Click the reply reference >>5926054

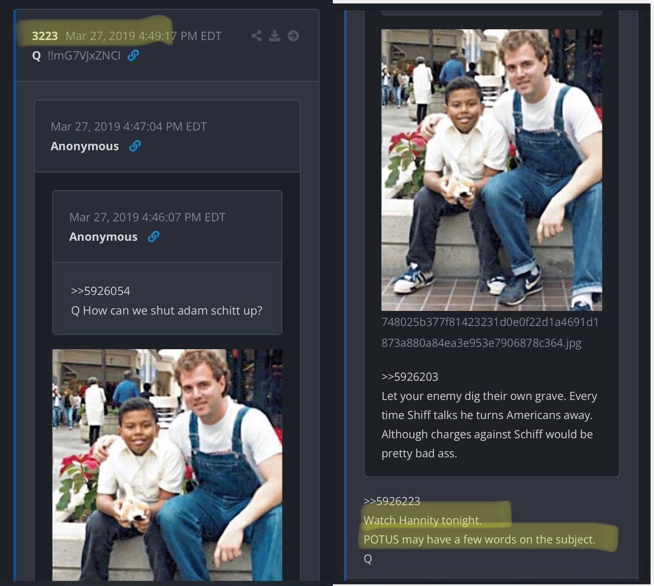101,291
